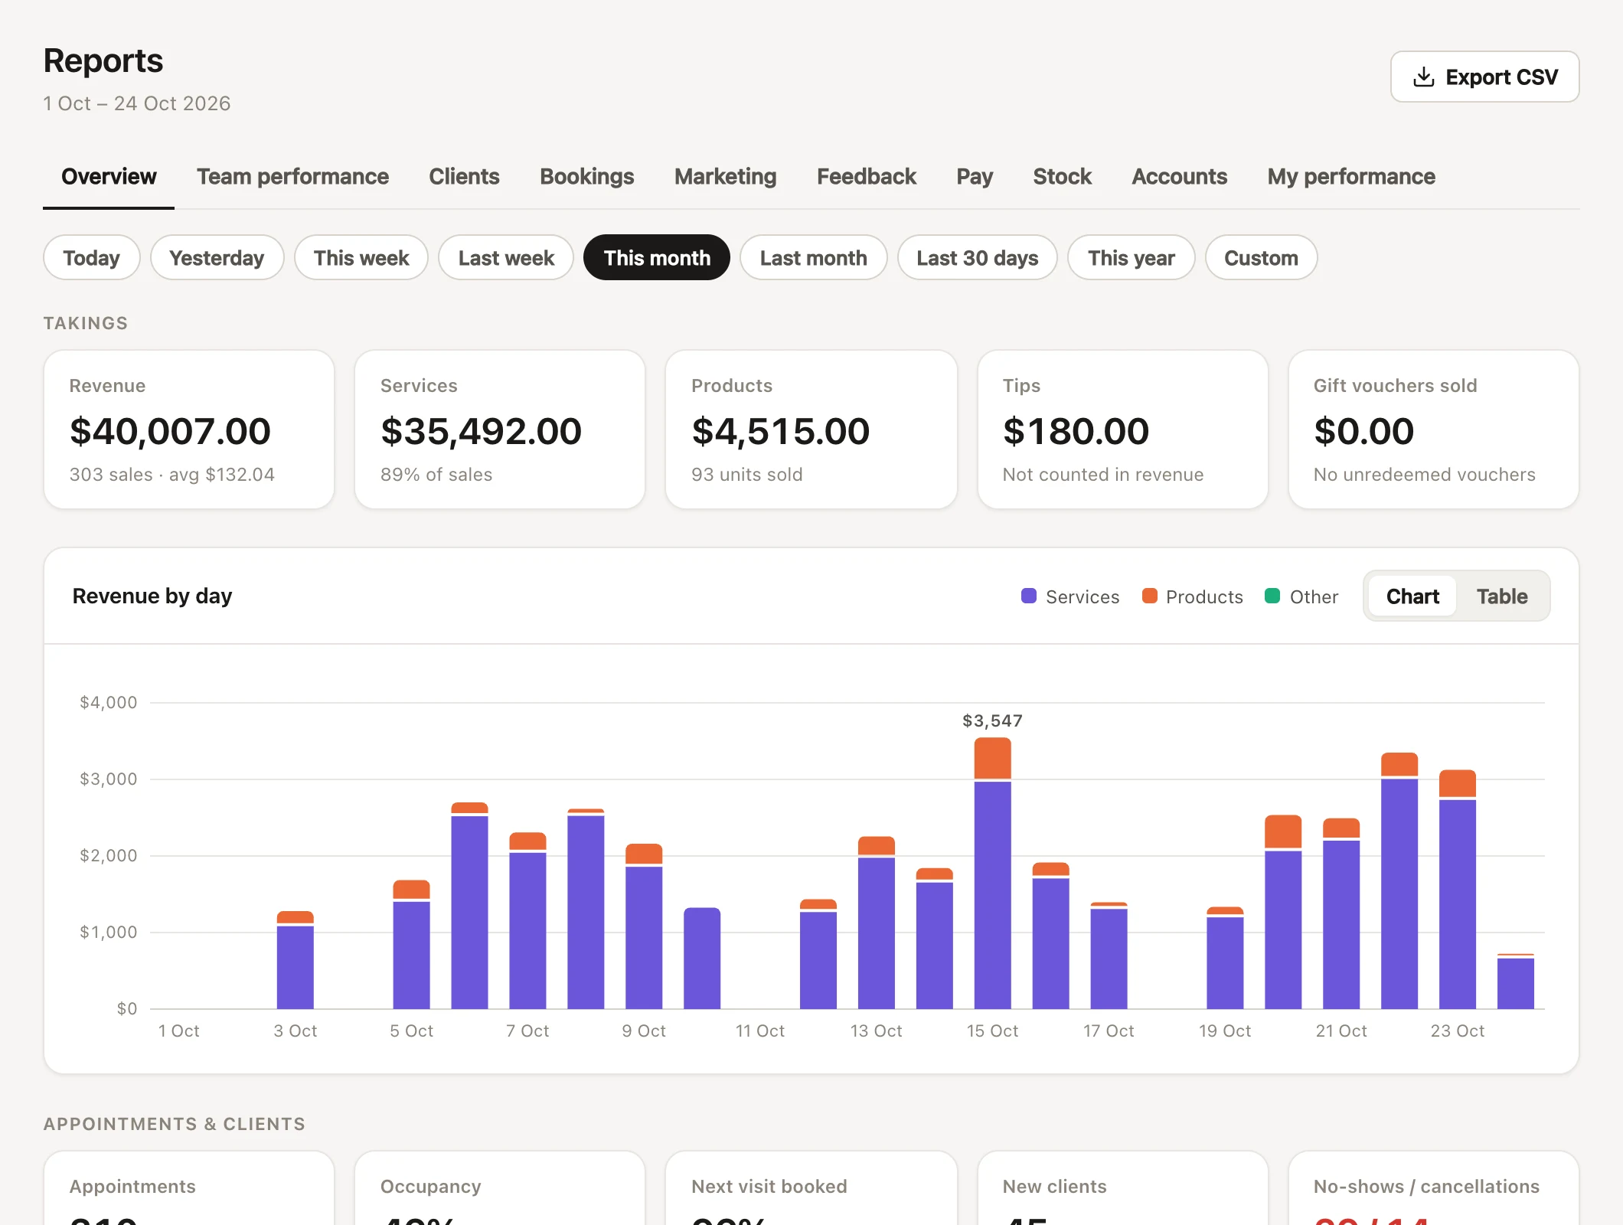Click the Occupancy card label

coord(431,1186)
